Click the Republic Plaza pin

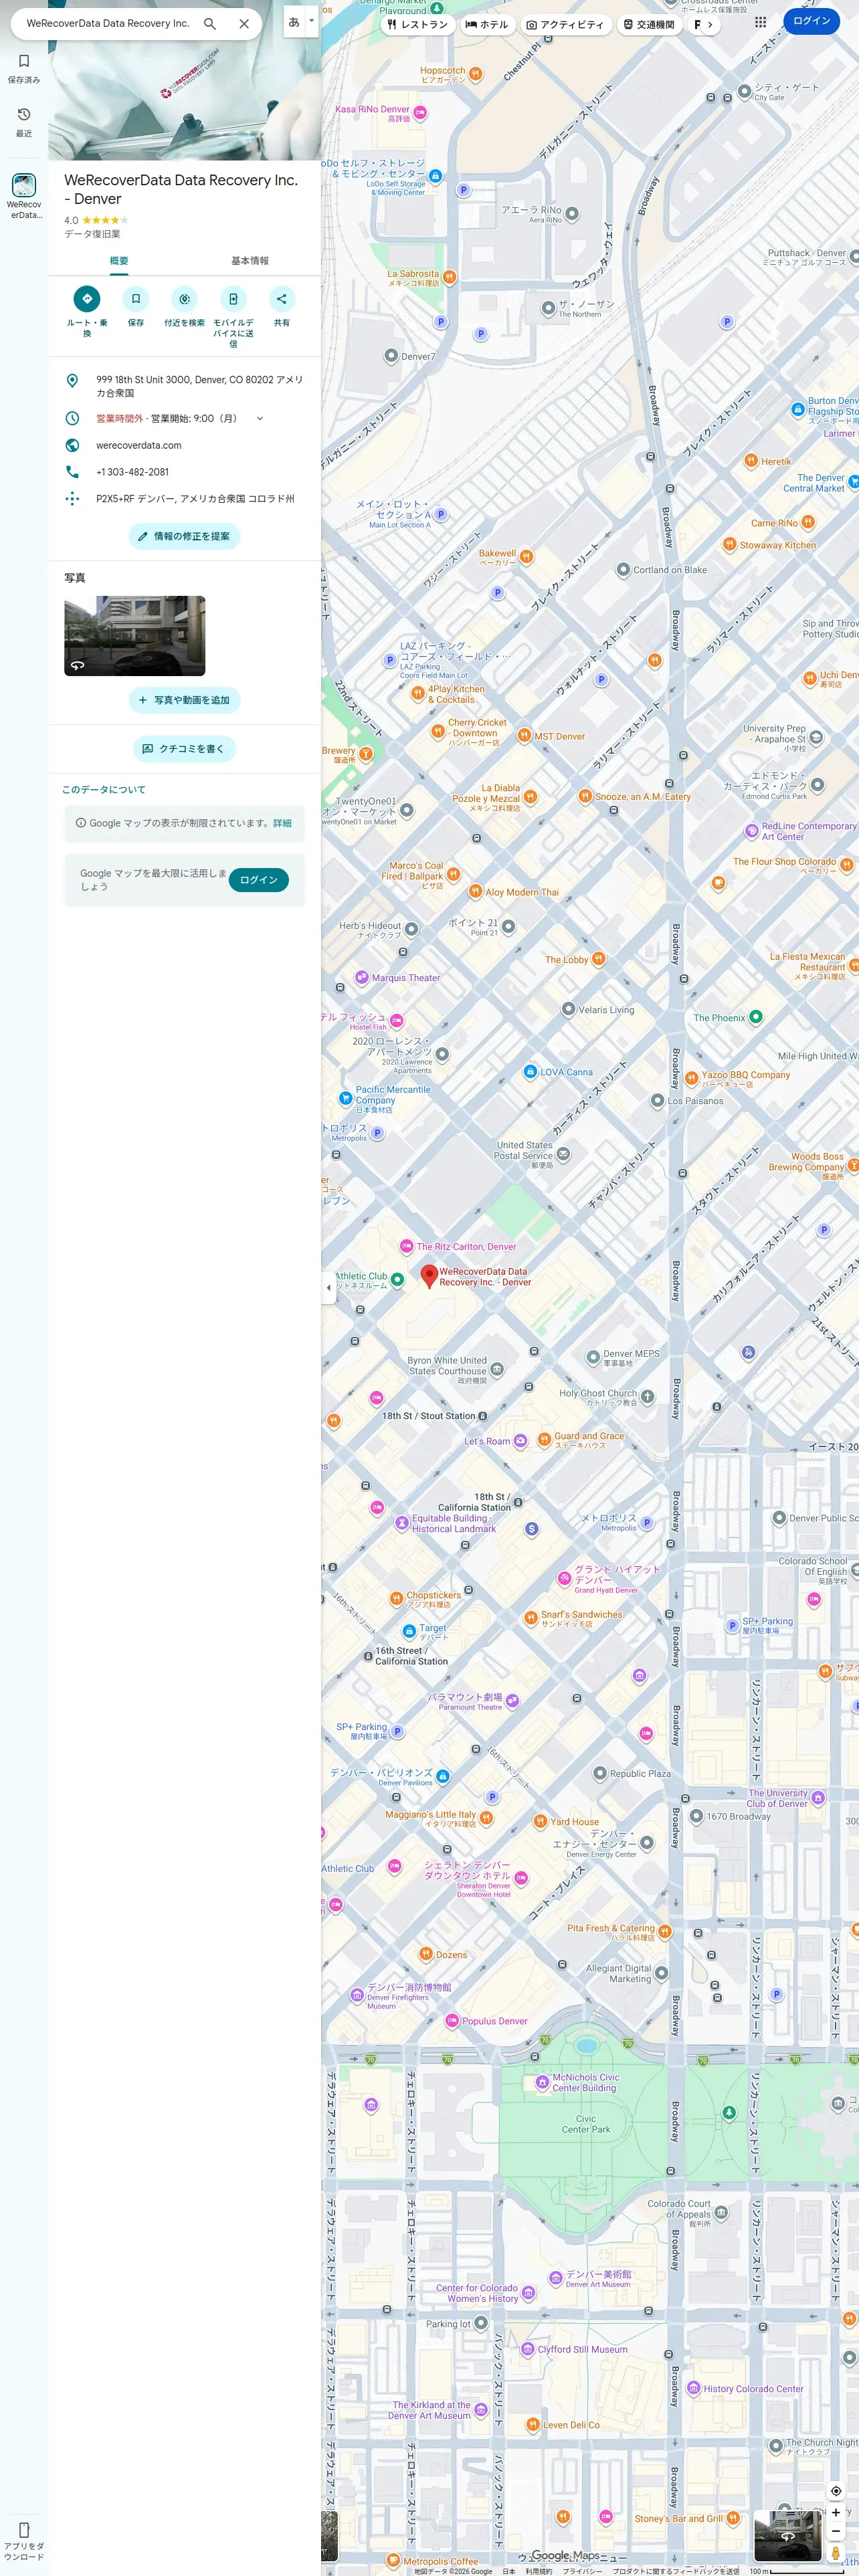[600, 1774]
